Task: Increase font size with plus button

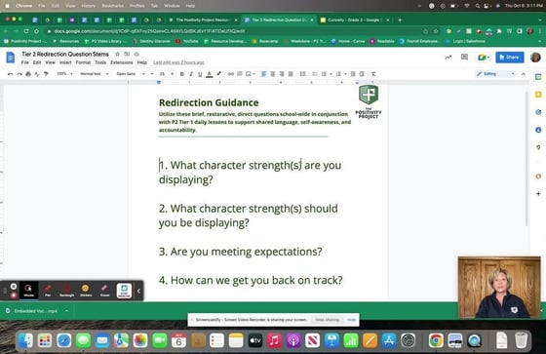Action: pyautogui.click(x=172, y=74)
